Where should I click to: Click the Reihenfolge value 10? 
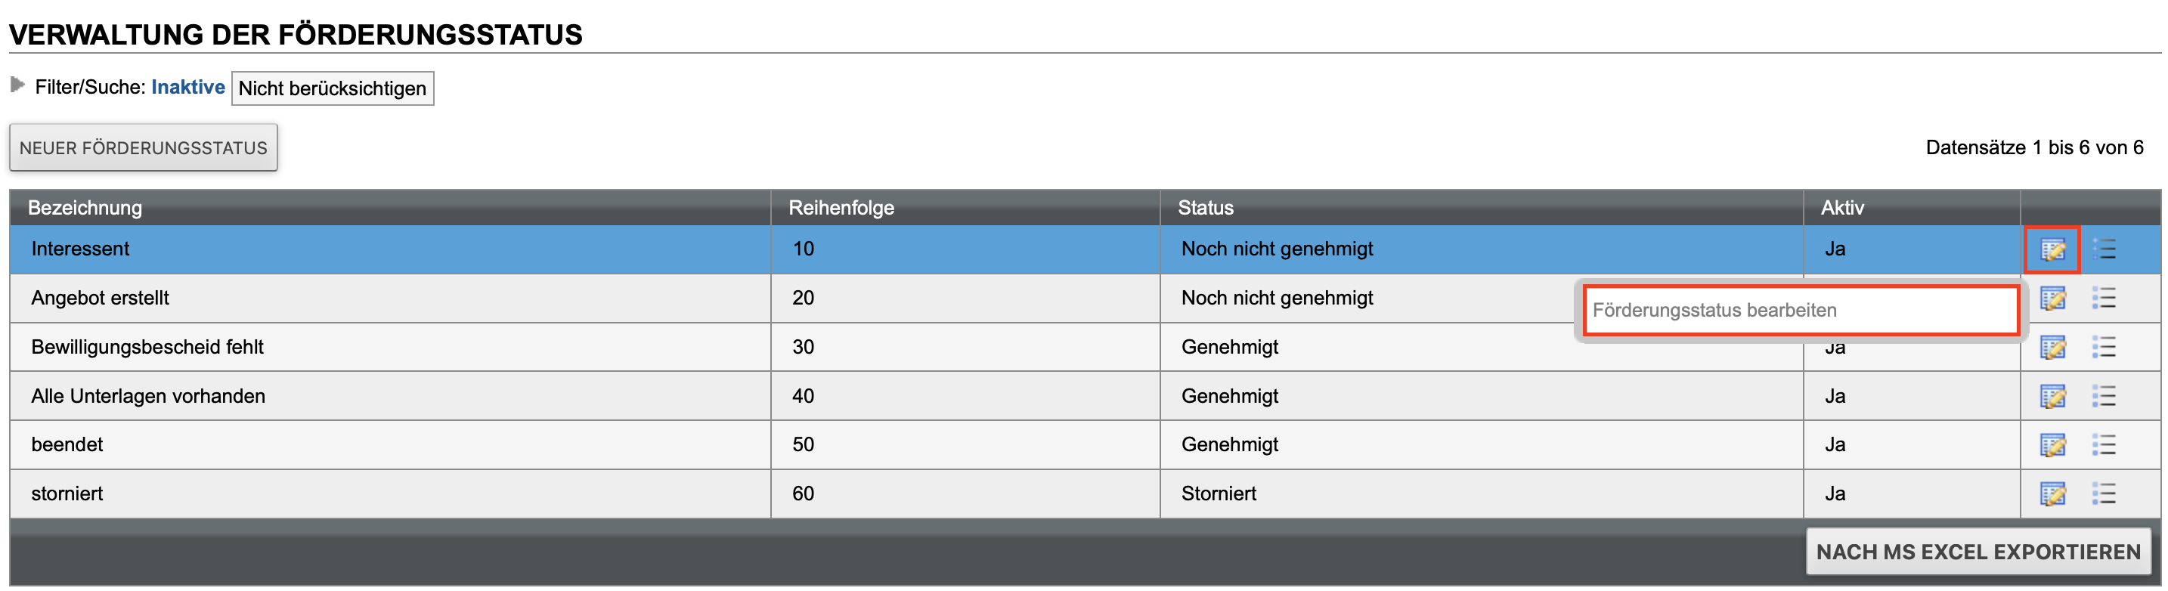(803, 249)
